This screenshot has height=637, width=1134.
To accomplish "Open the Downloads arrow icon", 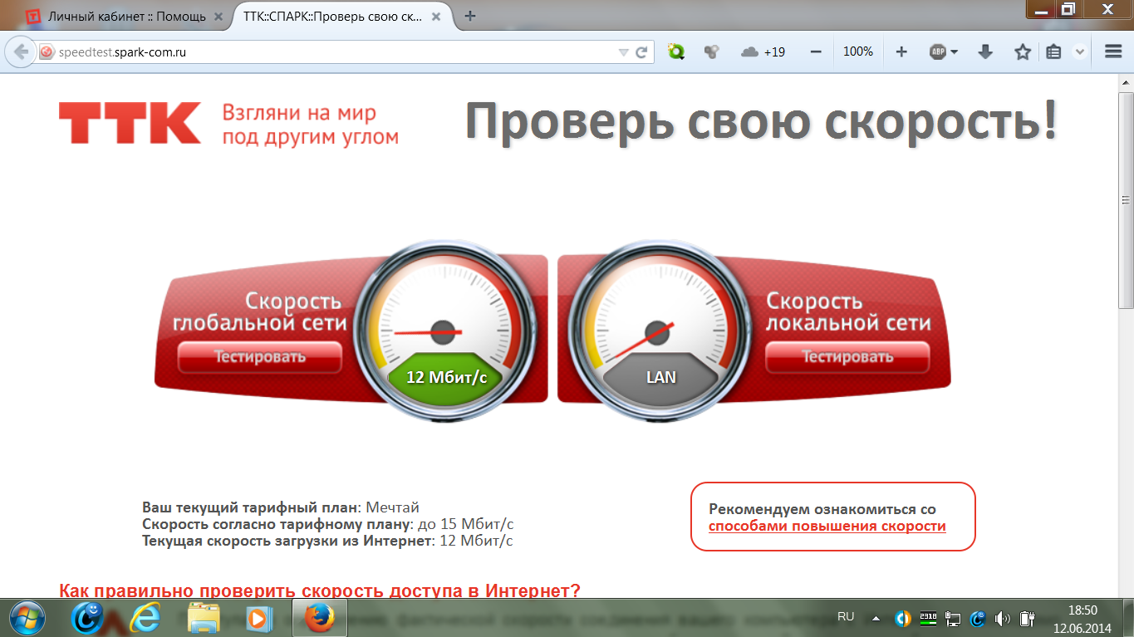I will point(985,51).
